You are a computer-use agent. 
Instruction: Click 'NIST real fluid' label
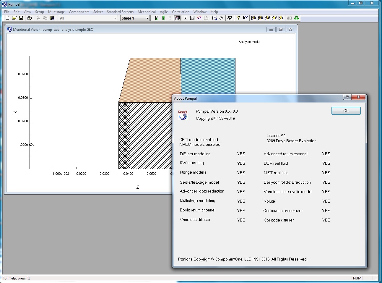(276, 173)
